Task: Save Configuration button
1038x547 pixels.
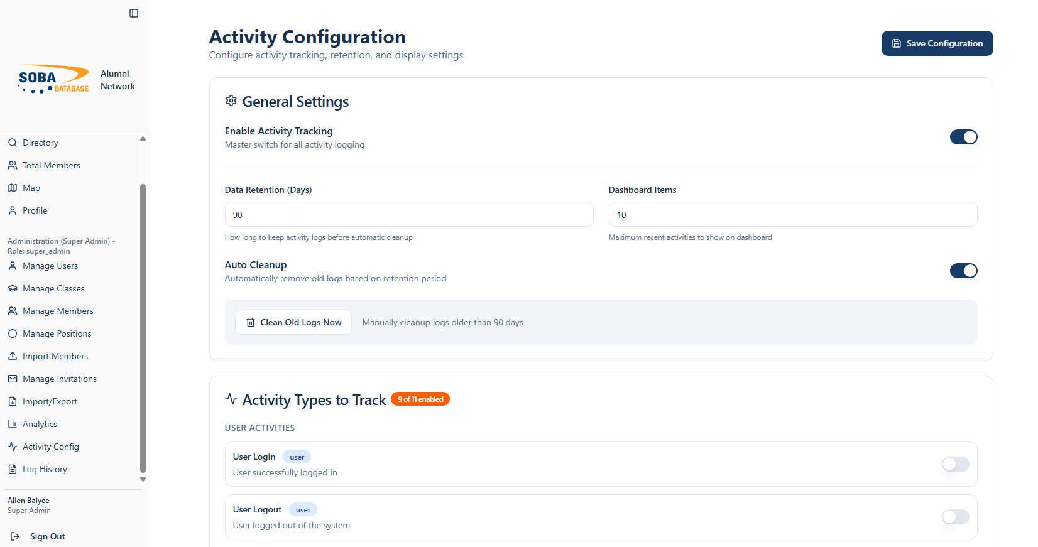Action: pos(937,43)
